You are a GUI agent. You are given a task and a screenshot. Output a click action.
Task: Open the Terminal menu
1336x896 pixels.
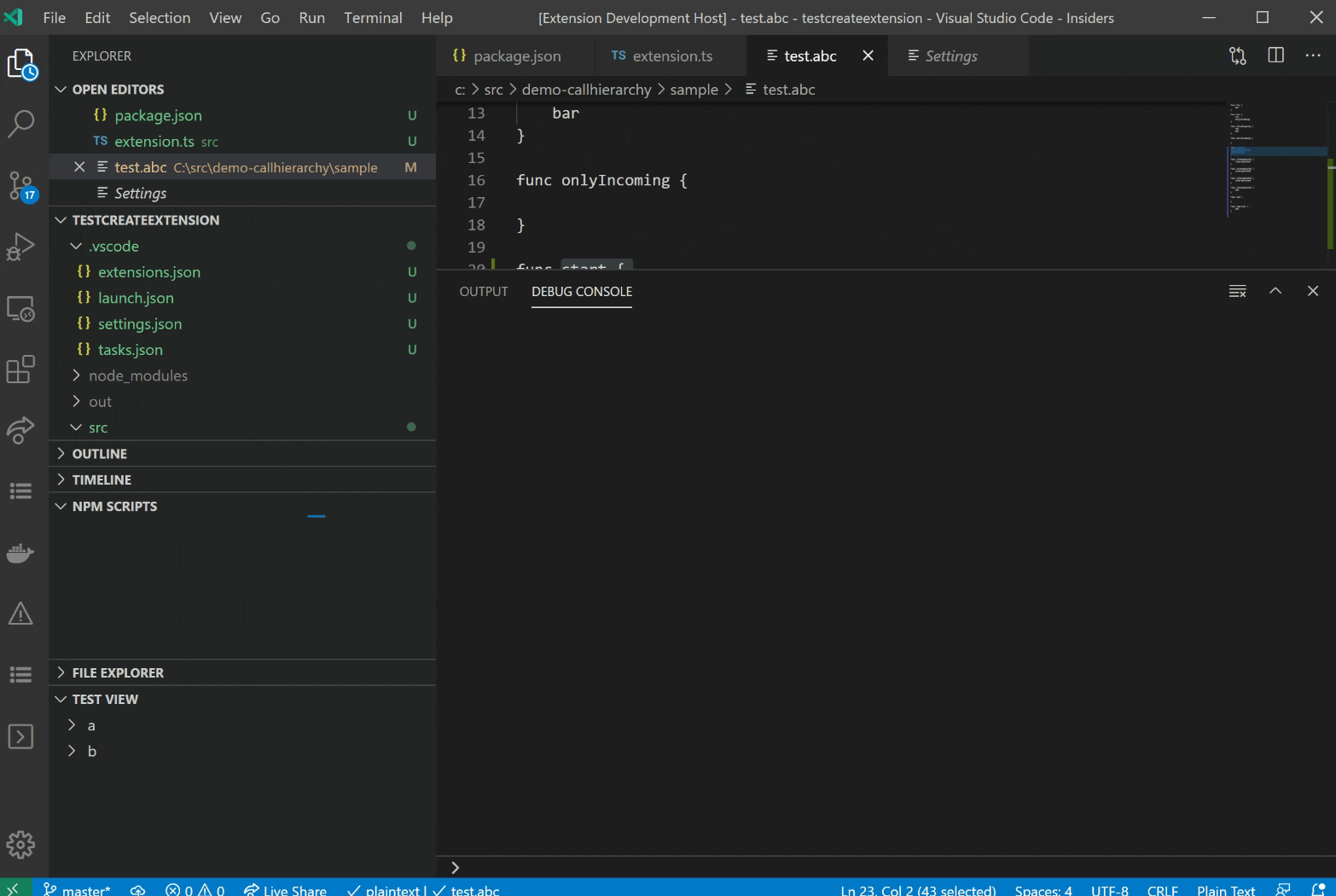pyautogui.click(x=373, y=18)
